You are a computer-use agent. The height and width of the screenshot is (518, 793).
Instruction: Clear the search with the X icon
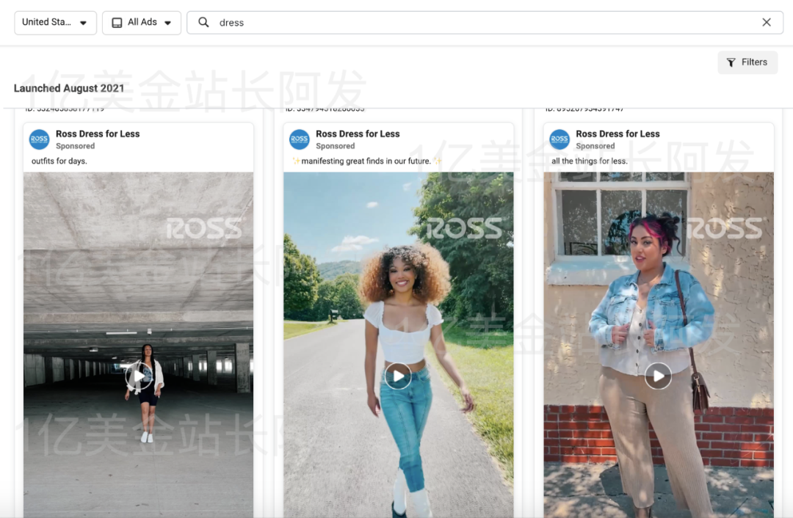767,22
